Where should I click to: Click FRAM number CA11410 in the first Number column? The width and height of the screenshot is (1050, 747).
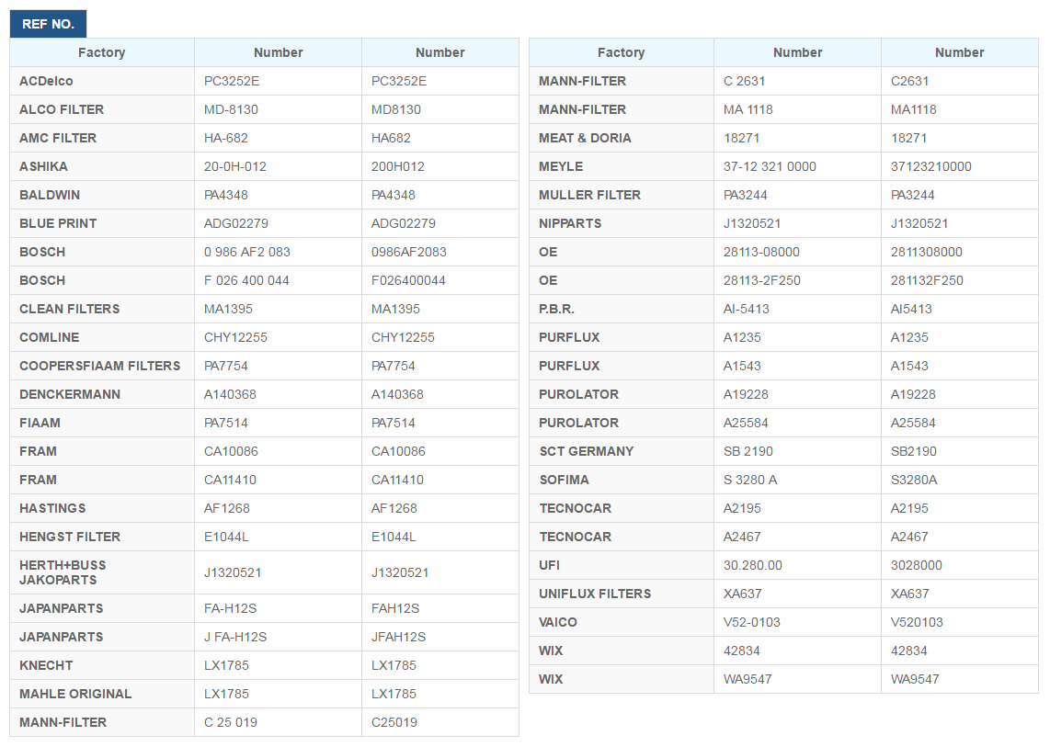tap(231, 480)
